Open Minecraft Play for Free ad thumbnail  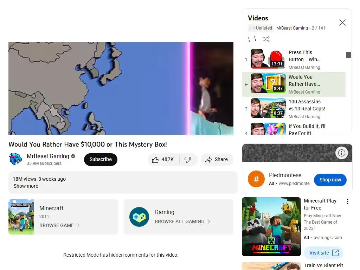coord(271,227)
